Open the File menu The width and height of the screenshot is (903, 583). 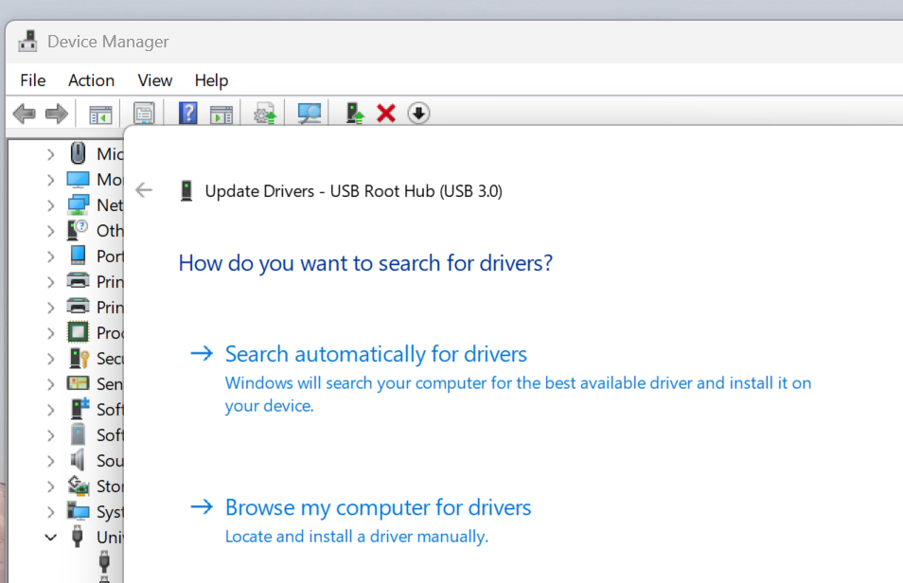tap(33, 80)
